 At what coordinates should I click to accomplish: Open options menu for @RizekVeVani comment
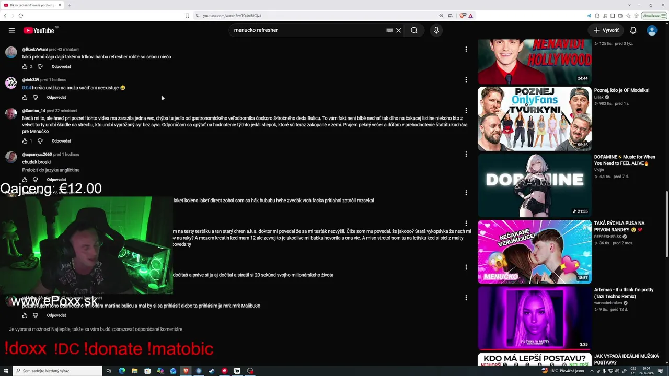(466, 49)
